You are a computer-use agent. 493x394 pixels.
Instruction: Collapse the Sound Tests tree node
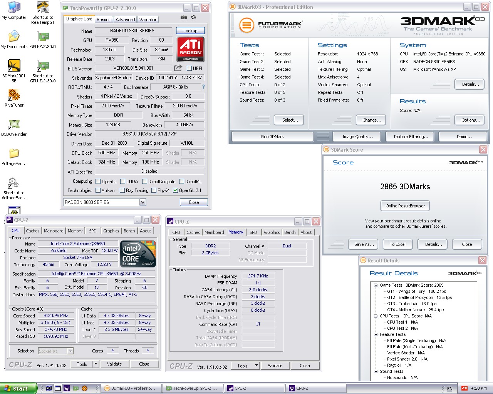pos(376,371)
